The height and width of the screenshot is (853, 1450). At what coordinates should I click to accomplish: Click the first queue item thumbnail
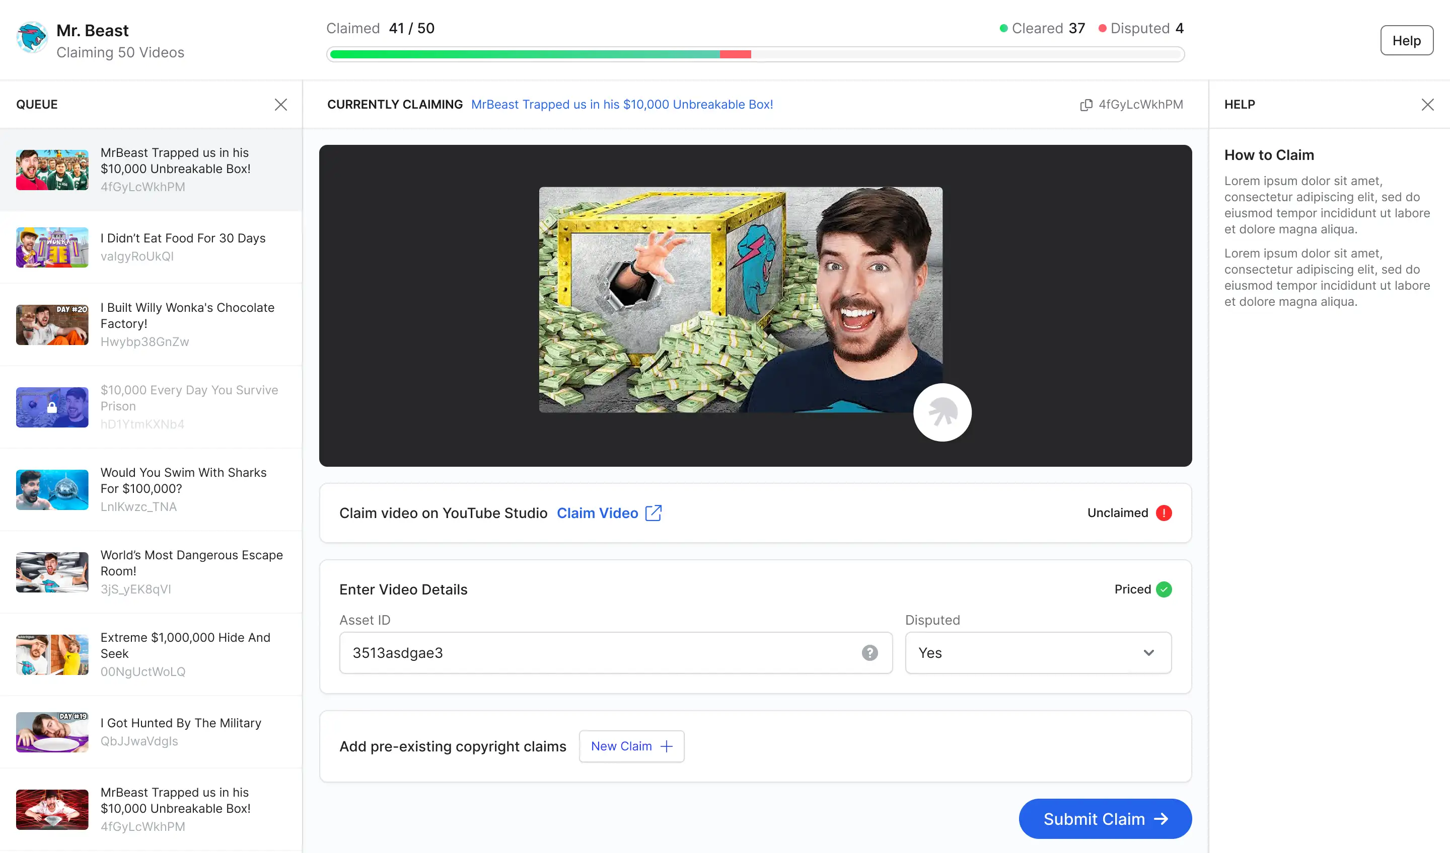coord(52,169)
